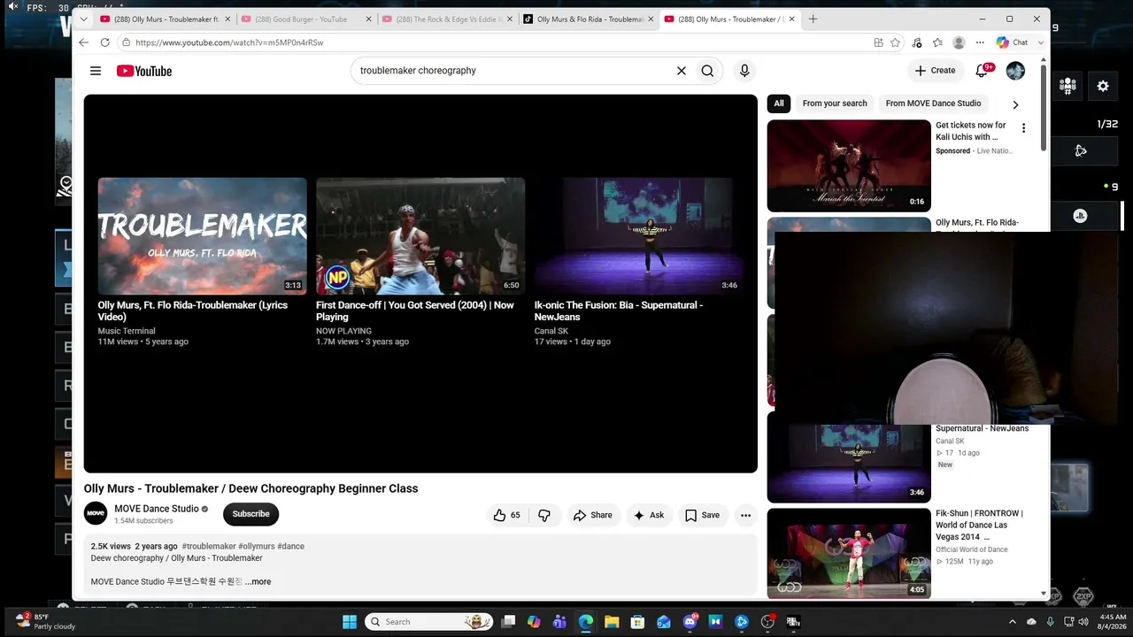Open the browser profile icon
Viewport: 1133px width, 637px height.
959,42
